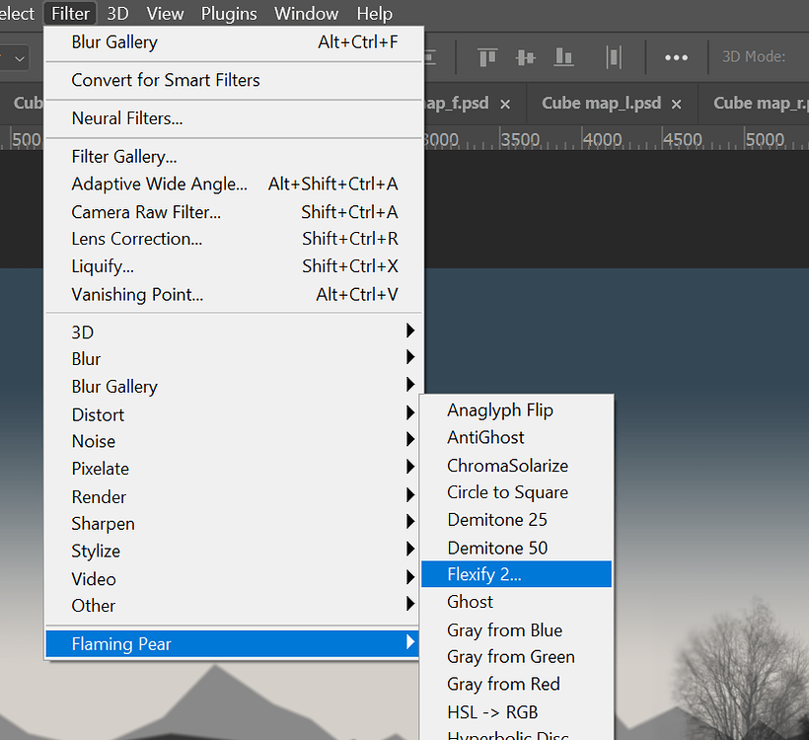This screenshot has width=809, height=740.
Task: Open the ellipsis alignment options icon
Action: 677,57
